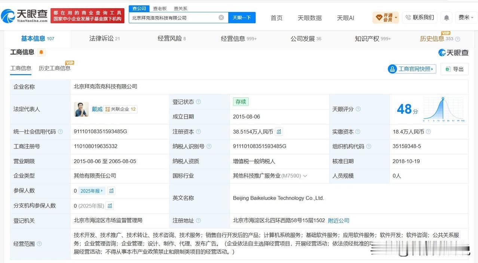Click the 导出 export button
The image size is (478, 263).
pyautogui.click(x=454, y=69)
